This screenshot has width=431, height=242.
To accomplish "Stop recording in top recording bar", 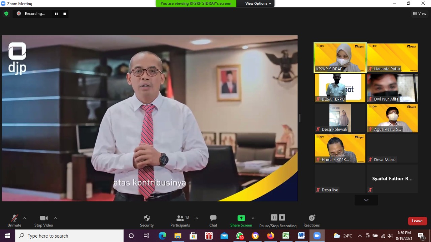I will tap(65, 14).
